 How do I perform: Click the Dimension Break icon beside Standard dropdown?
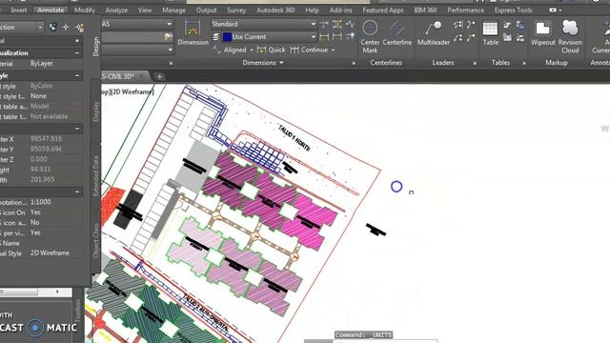324,24
